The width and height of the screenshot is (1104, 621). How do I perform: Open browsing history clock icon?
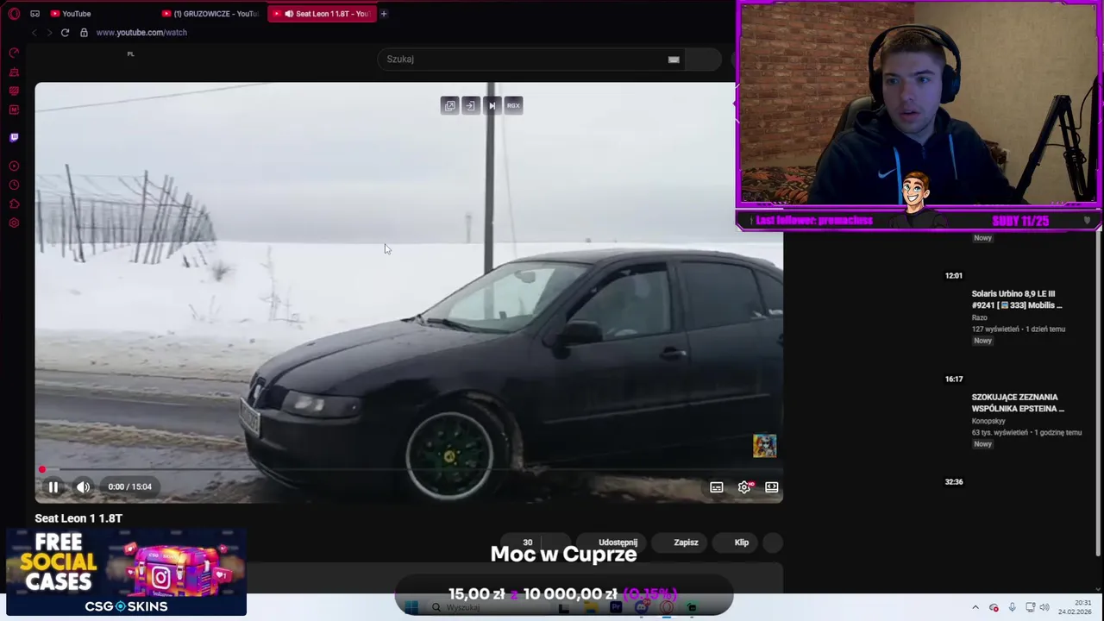pos(14,185)
